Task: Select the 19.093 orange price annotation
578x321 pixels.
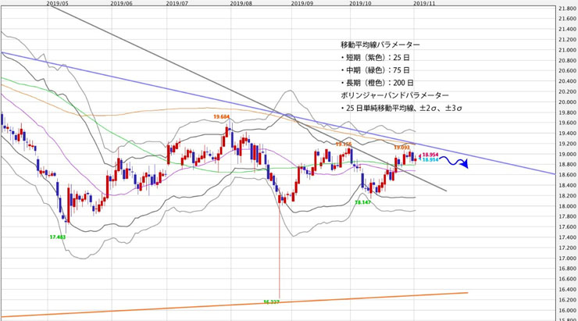Action: (x=401, y=148)
